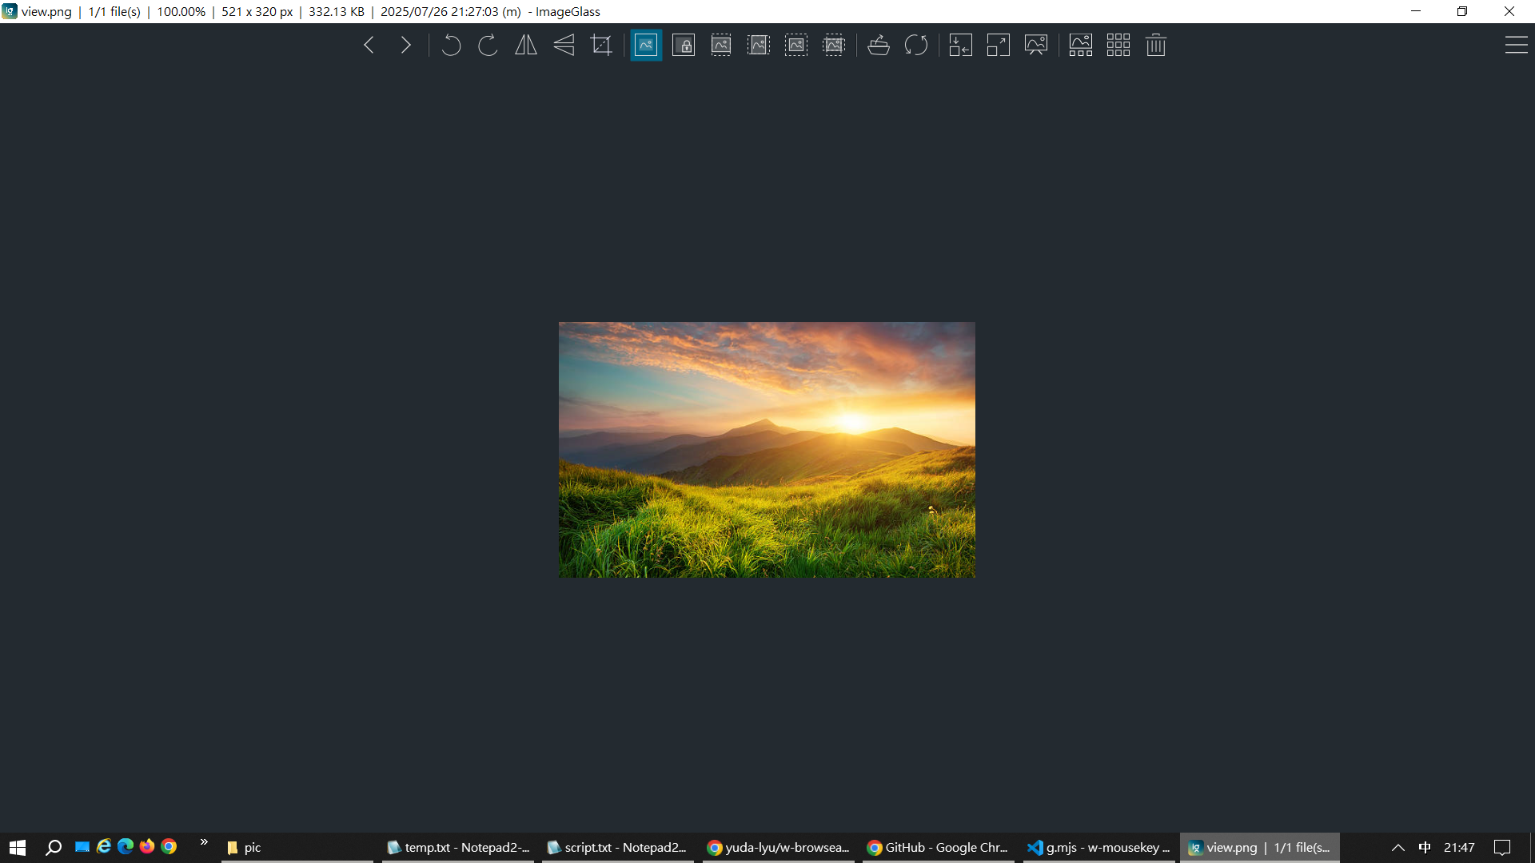Select the Crop tool
The height and width of the screenshot is (863, 1535).
tap(601, 46)
